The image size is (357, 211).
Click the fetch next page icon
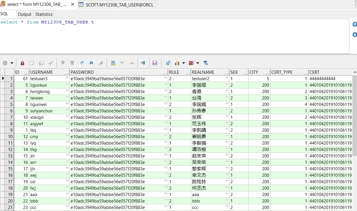point(63,63)
